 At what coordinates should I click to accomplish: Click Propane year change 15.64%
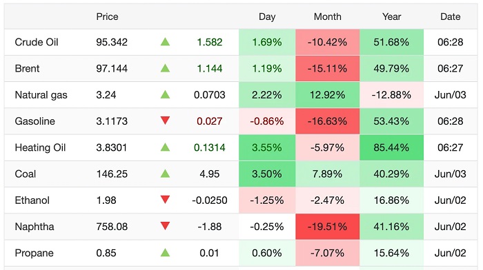pos(391,253)
